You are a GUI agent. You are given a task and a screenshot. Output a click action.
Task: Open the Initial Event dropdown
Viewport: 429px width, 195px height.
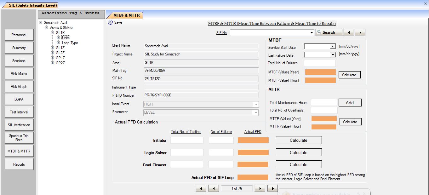click(256, 104)
